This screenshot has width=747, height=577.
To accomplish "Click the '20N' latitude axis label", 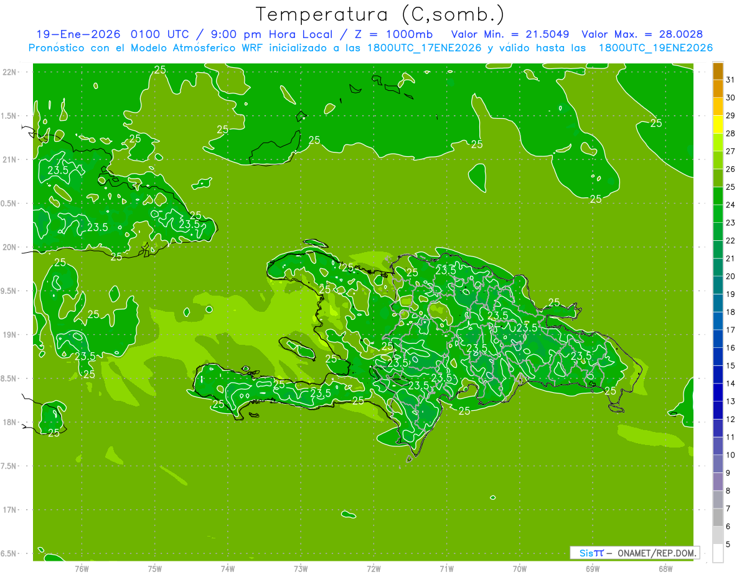I will point(9,247).
